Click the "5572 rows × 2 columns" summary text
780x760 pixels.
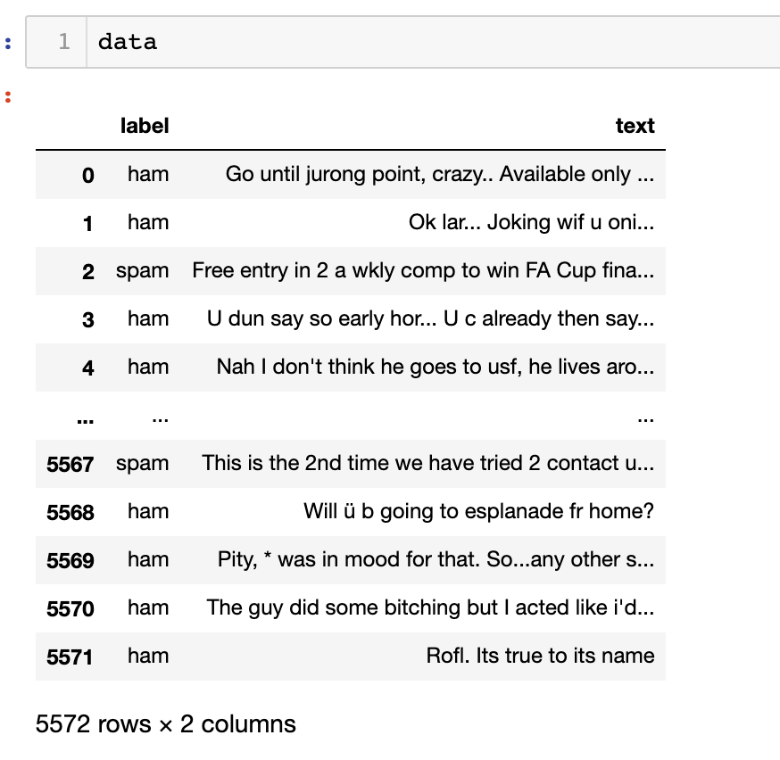click(x=166, y=723)
